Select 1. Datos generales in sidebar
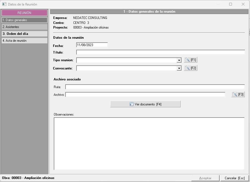Viewport: 250px width, 182px height. pos(24,20)
